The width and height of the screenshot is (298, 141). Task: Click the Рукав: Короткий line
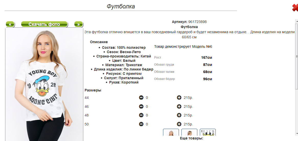[x=124, y=82]
